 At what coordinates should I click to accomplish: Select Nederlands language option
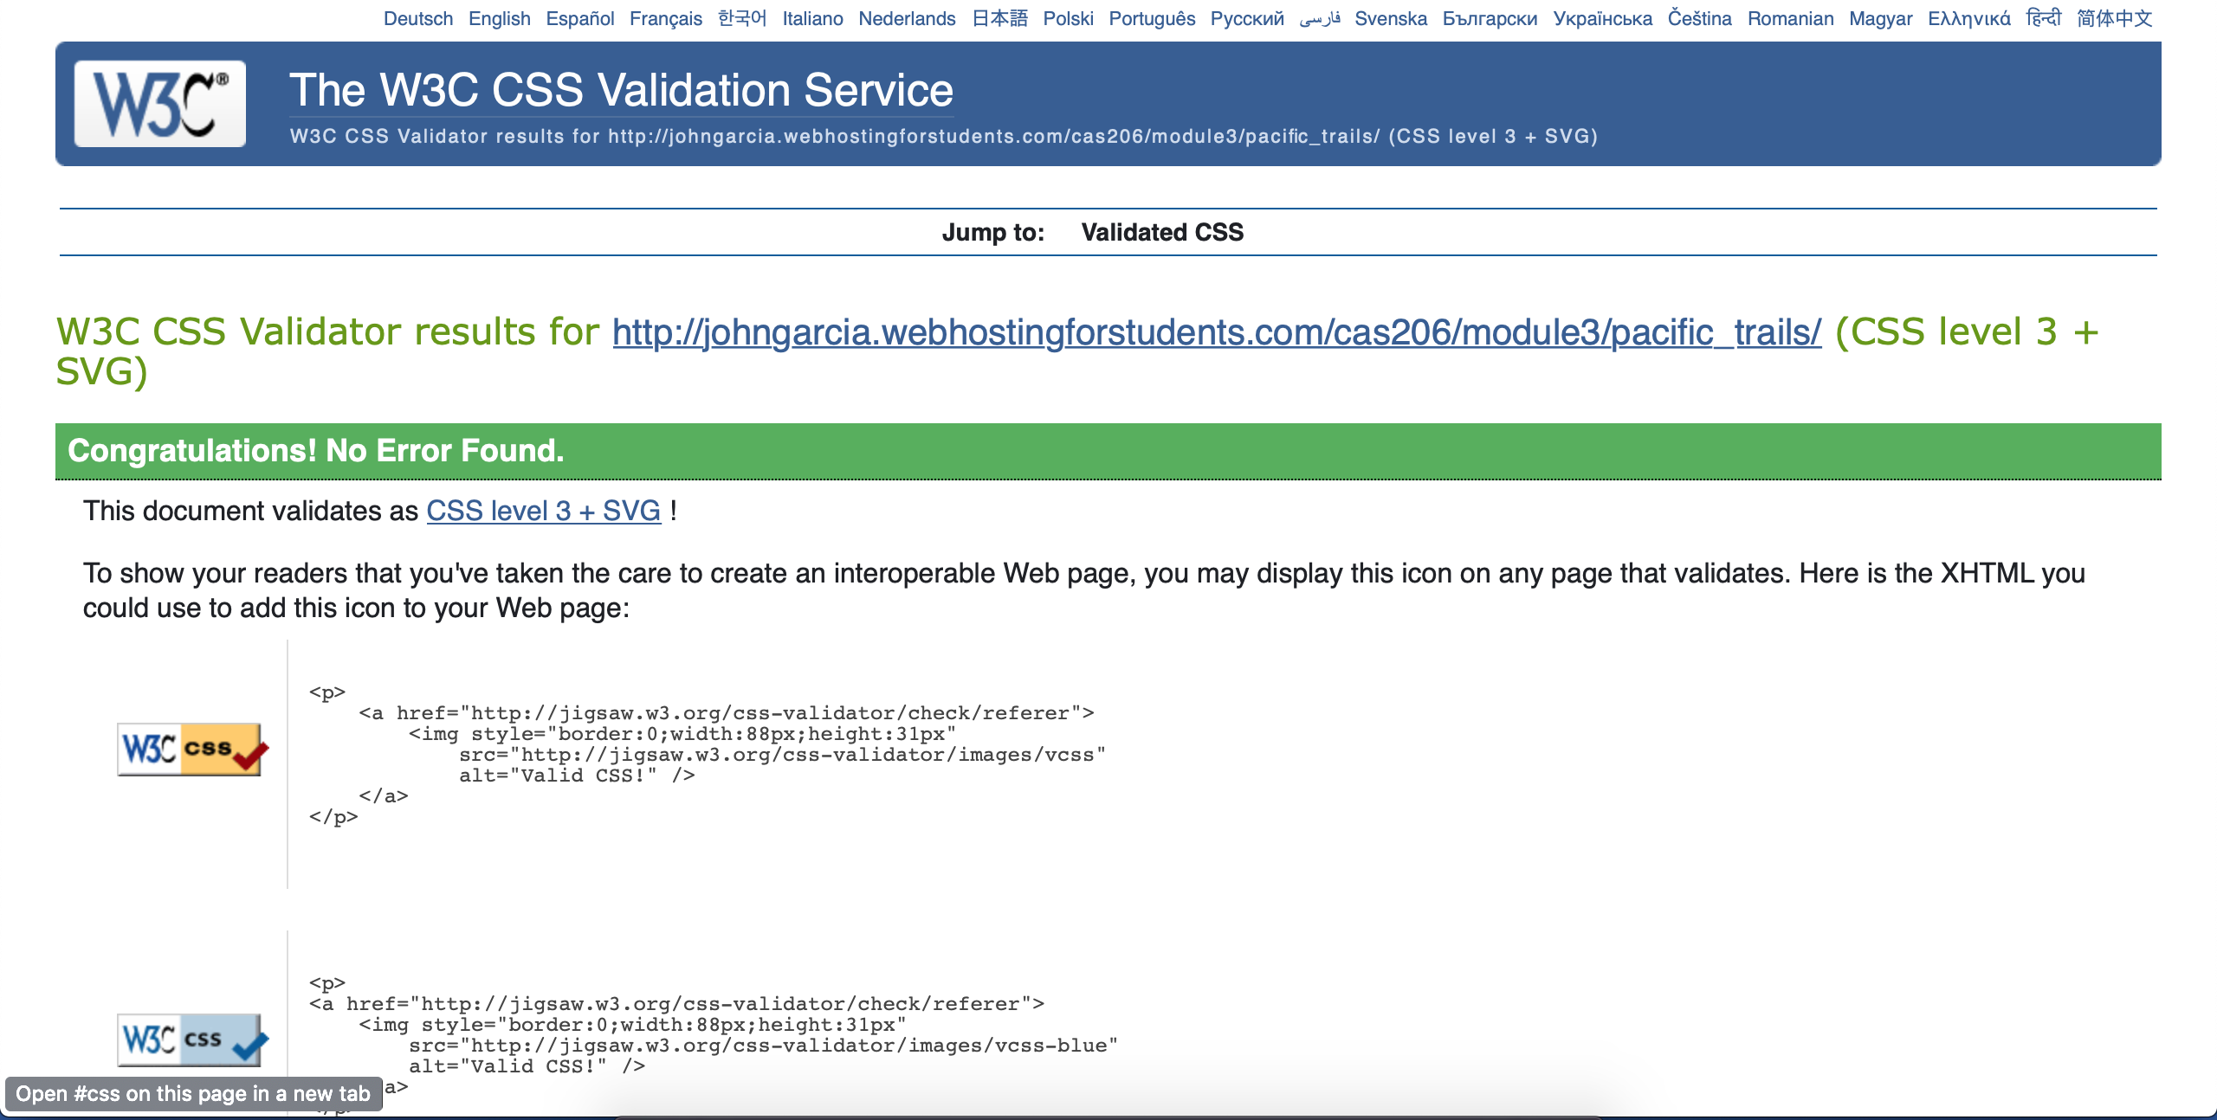point(907,18)
